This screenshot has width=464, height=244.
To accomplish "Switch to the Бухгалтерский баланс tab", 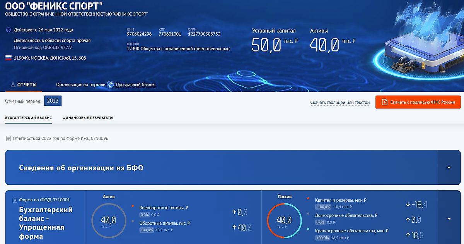I will (x=28, y=118).
